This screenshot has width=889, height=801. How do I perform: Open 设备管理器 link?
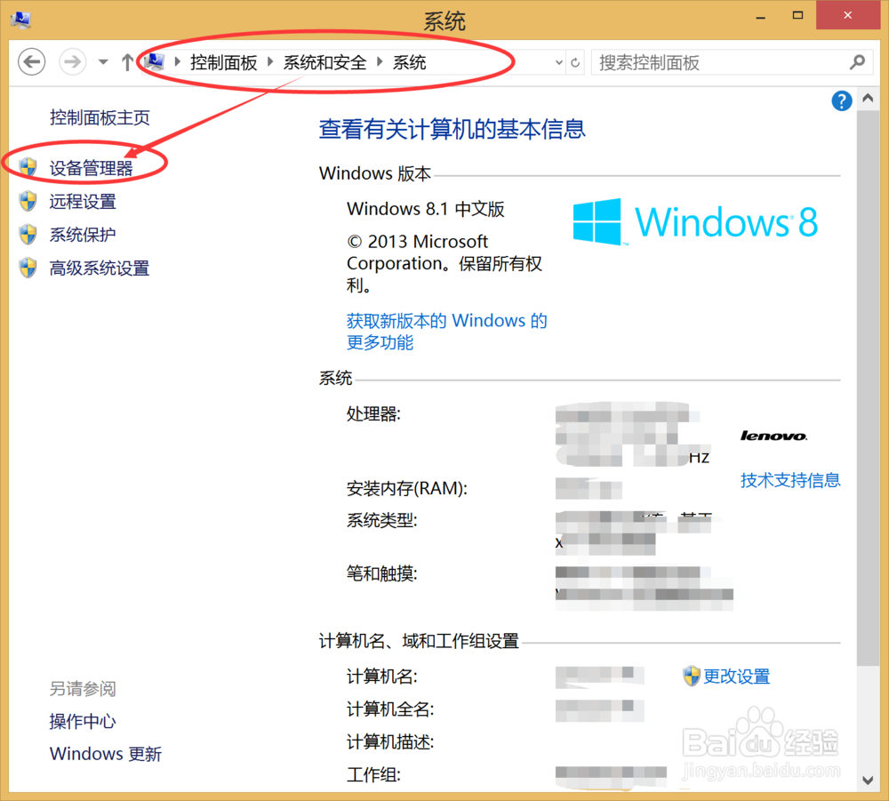[92, 168]
